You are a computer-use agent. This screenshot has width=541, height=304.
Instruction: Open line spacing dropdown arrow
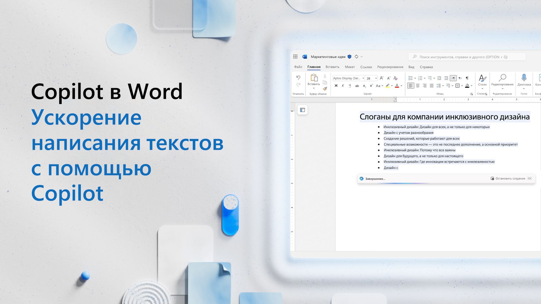pos(443,86)
